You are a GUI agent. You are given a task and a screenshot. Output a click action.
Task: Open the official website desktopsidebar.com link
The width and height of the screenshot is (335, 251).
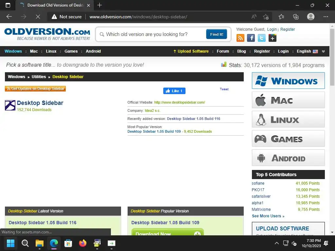(180, 102)
